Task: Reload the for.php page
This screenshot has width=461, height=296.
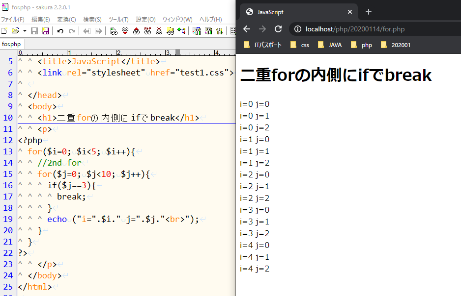Action: click(278, 29)
